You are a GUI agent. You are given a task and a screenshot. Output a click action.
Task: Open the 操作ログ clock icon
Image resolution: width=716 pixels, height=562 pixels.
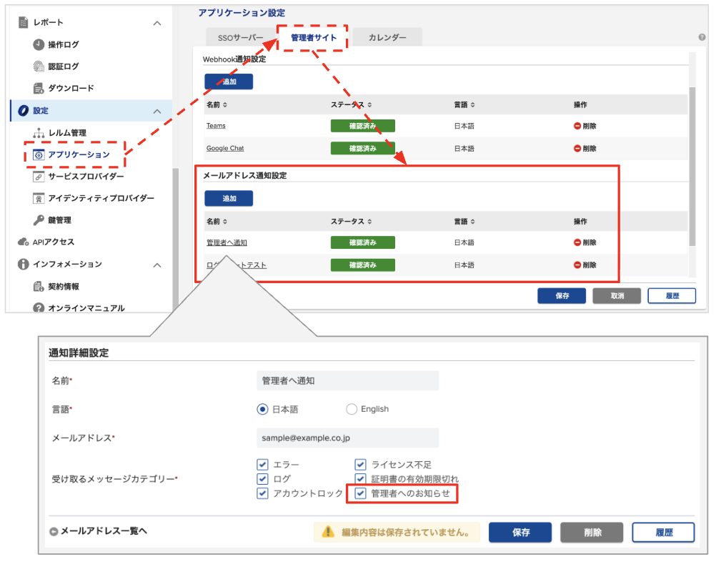pyautogui.click(x=39, y=44)
